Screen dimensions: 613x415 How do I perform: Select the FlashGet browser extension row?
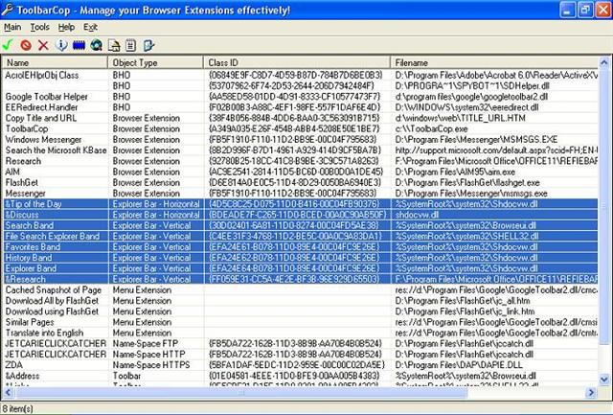(300, 183)
